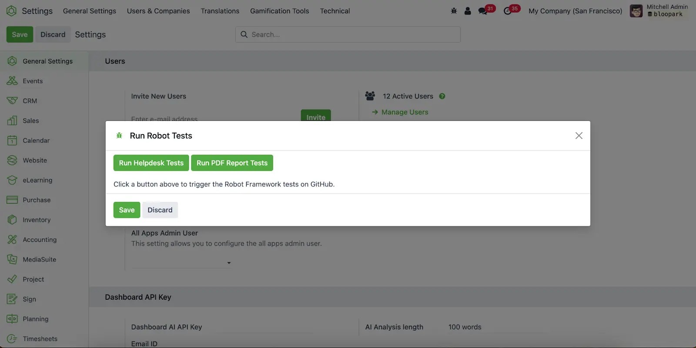Select Website label in the sidebar
The image size is (696, 348).
click(35, 160)
